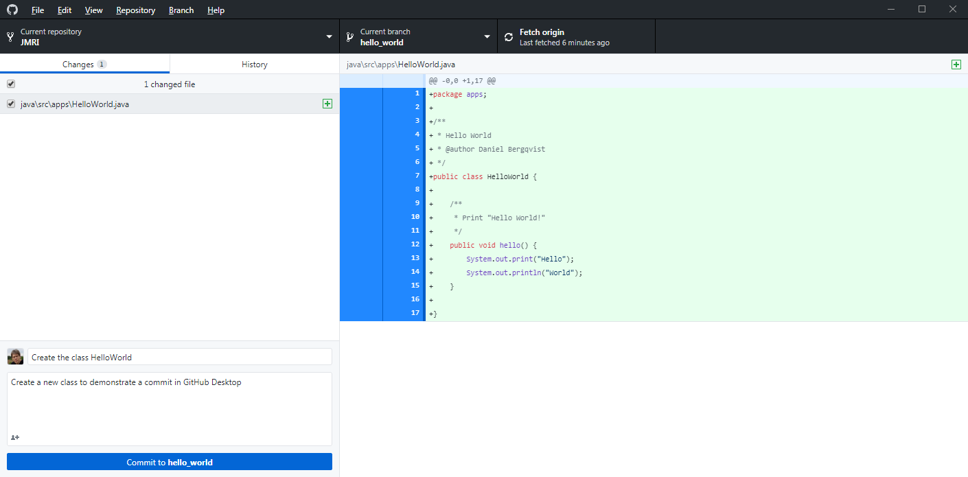Uncheck the HelloWorld.java file checkbox
The image size is (968, 477).
[x=11, y=104]
